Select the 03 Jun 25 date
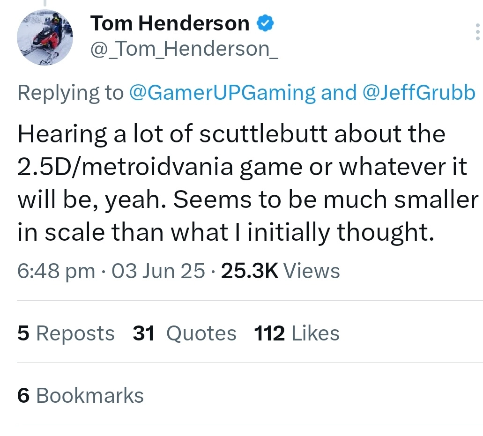Screen dimensions: 483x436 [x=159, y=271]
